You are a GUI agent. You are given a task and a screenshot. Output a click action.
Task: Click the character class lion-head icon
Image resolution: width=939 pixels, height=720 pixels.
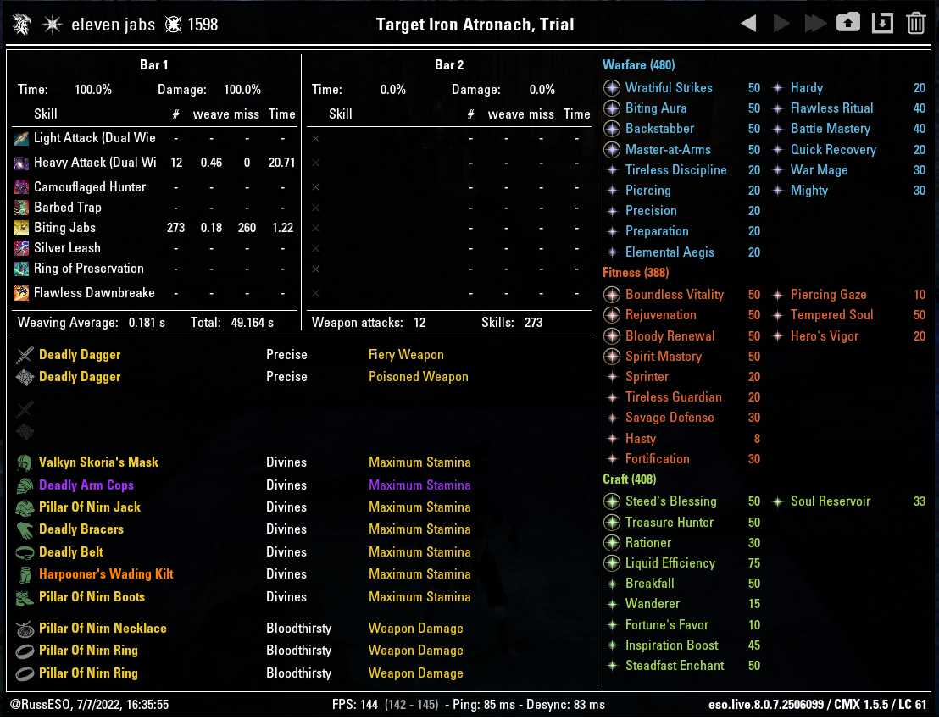pos(21,25)
